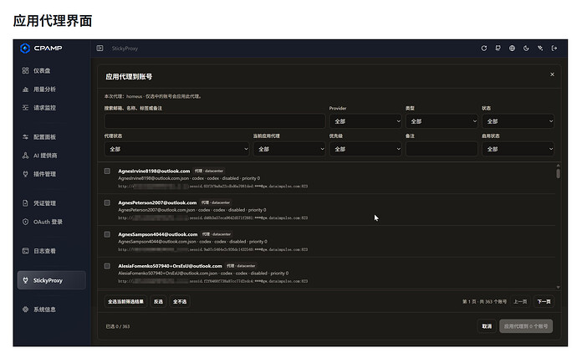Click AgnesIrvine8198@outlook.com account name
This screenshot has height=353, width=577.
[x=154, y=171]
